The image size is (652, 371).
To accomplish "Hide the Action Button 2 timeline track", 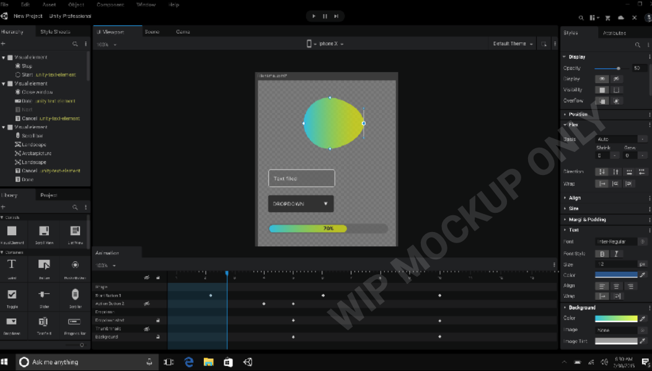I will (147, 304).
